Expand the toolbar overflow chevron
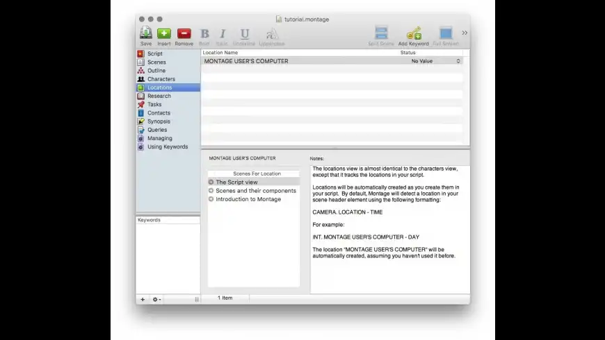 pos(465,33)
